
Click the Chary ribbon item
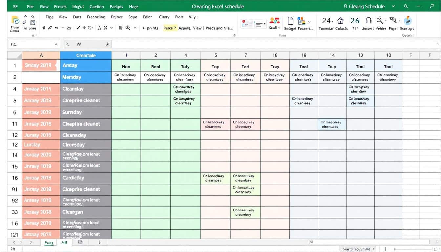click(x=164, y=17)
